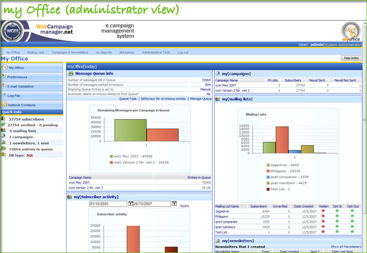This screenshot has height=253, width=367.
Task: Open calendar picker for start date 01/10/2005
Action: (x=130, y=203)
